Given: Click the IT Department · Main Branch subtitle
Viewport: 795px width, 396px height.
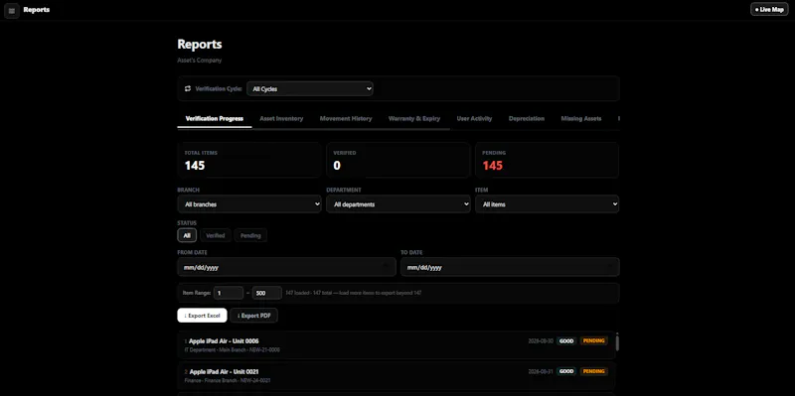Looking at the screenshot, I should (x=233, y=350).
